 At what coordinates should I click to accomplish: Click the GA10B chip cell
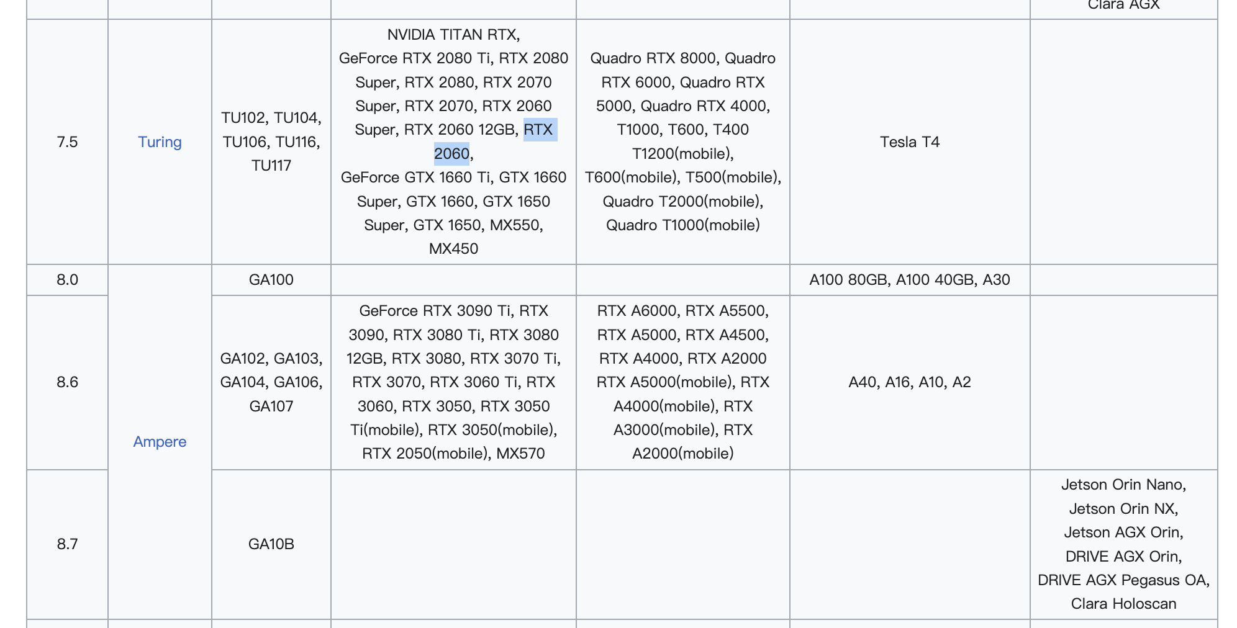tap(271, 544)
